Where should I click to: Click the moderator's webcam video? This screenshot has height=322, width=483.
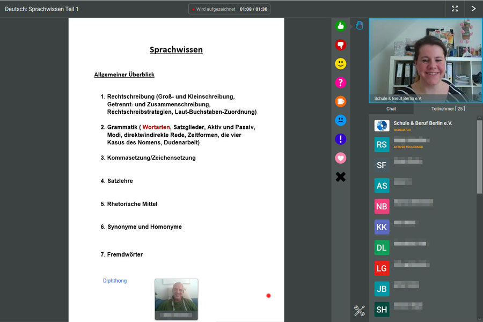[426, 60]
